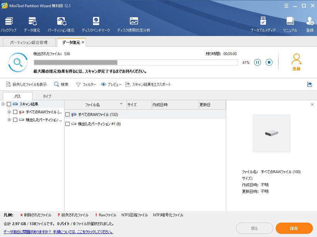Check the スキャン結果 root checkbox

[x=9, y=104]
